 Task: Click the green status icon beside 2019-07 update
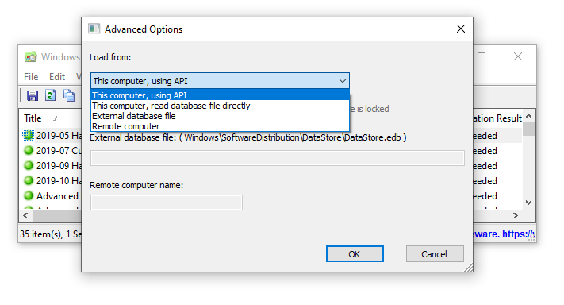tap(29, 150)
